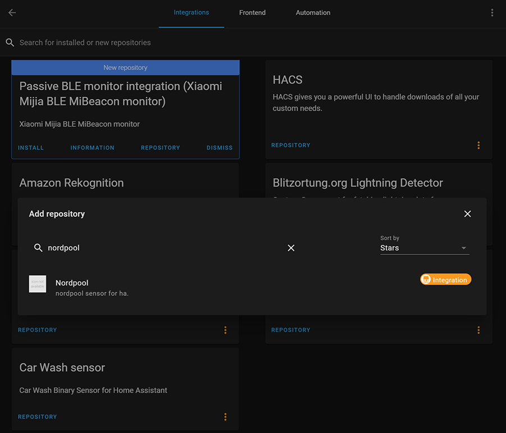Click the Nordpool placeholder icon thumbnail

click(38, 284)
